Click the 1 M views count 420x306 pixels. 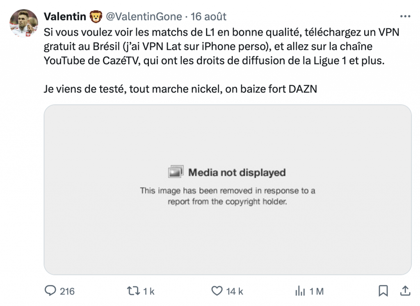[317, 291]
